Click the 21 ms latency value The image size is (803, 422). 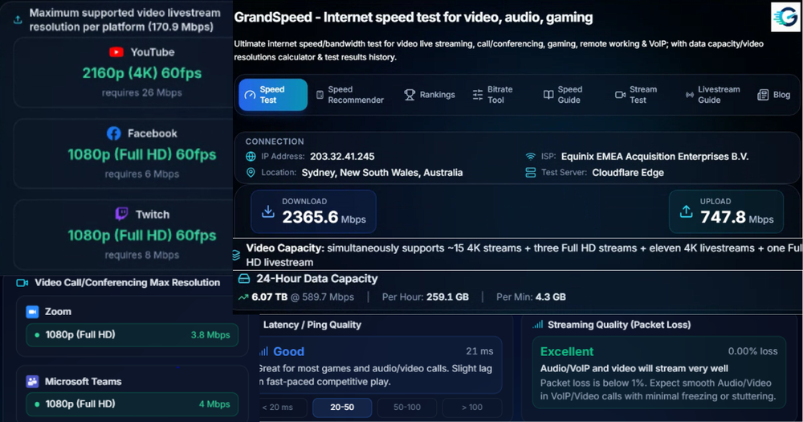[x=479, y=351]
